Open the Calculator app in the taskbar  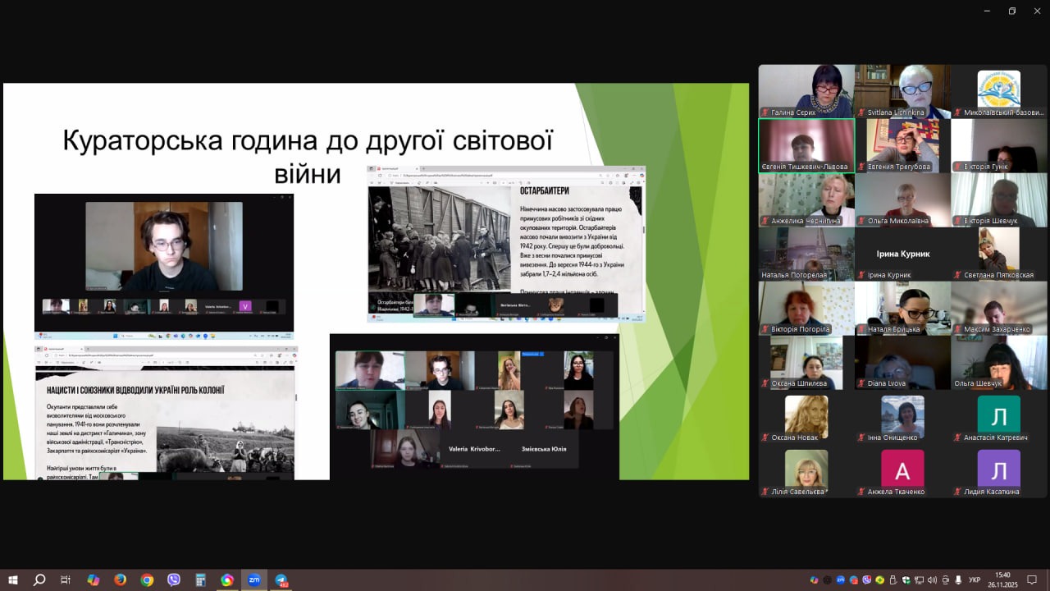pos(200,580)
